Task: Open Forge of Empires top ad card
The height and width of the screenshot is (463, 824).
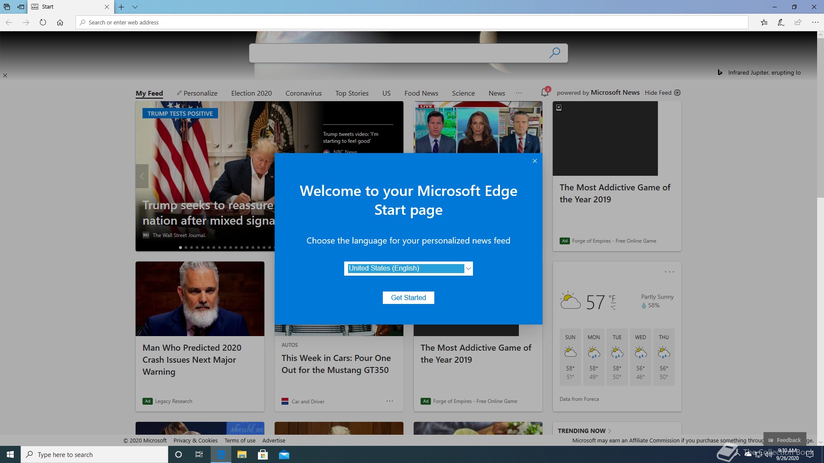Action: (x=617, y=176)
